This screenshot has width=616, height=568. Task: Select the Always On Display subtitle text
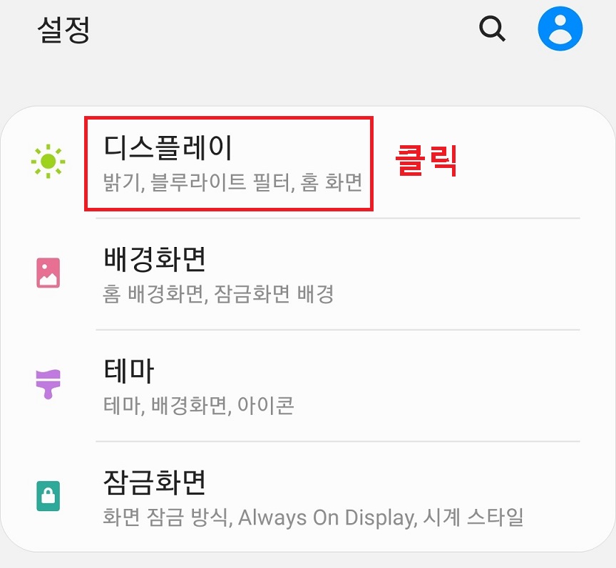point(327,517)
